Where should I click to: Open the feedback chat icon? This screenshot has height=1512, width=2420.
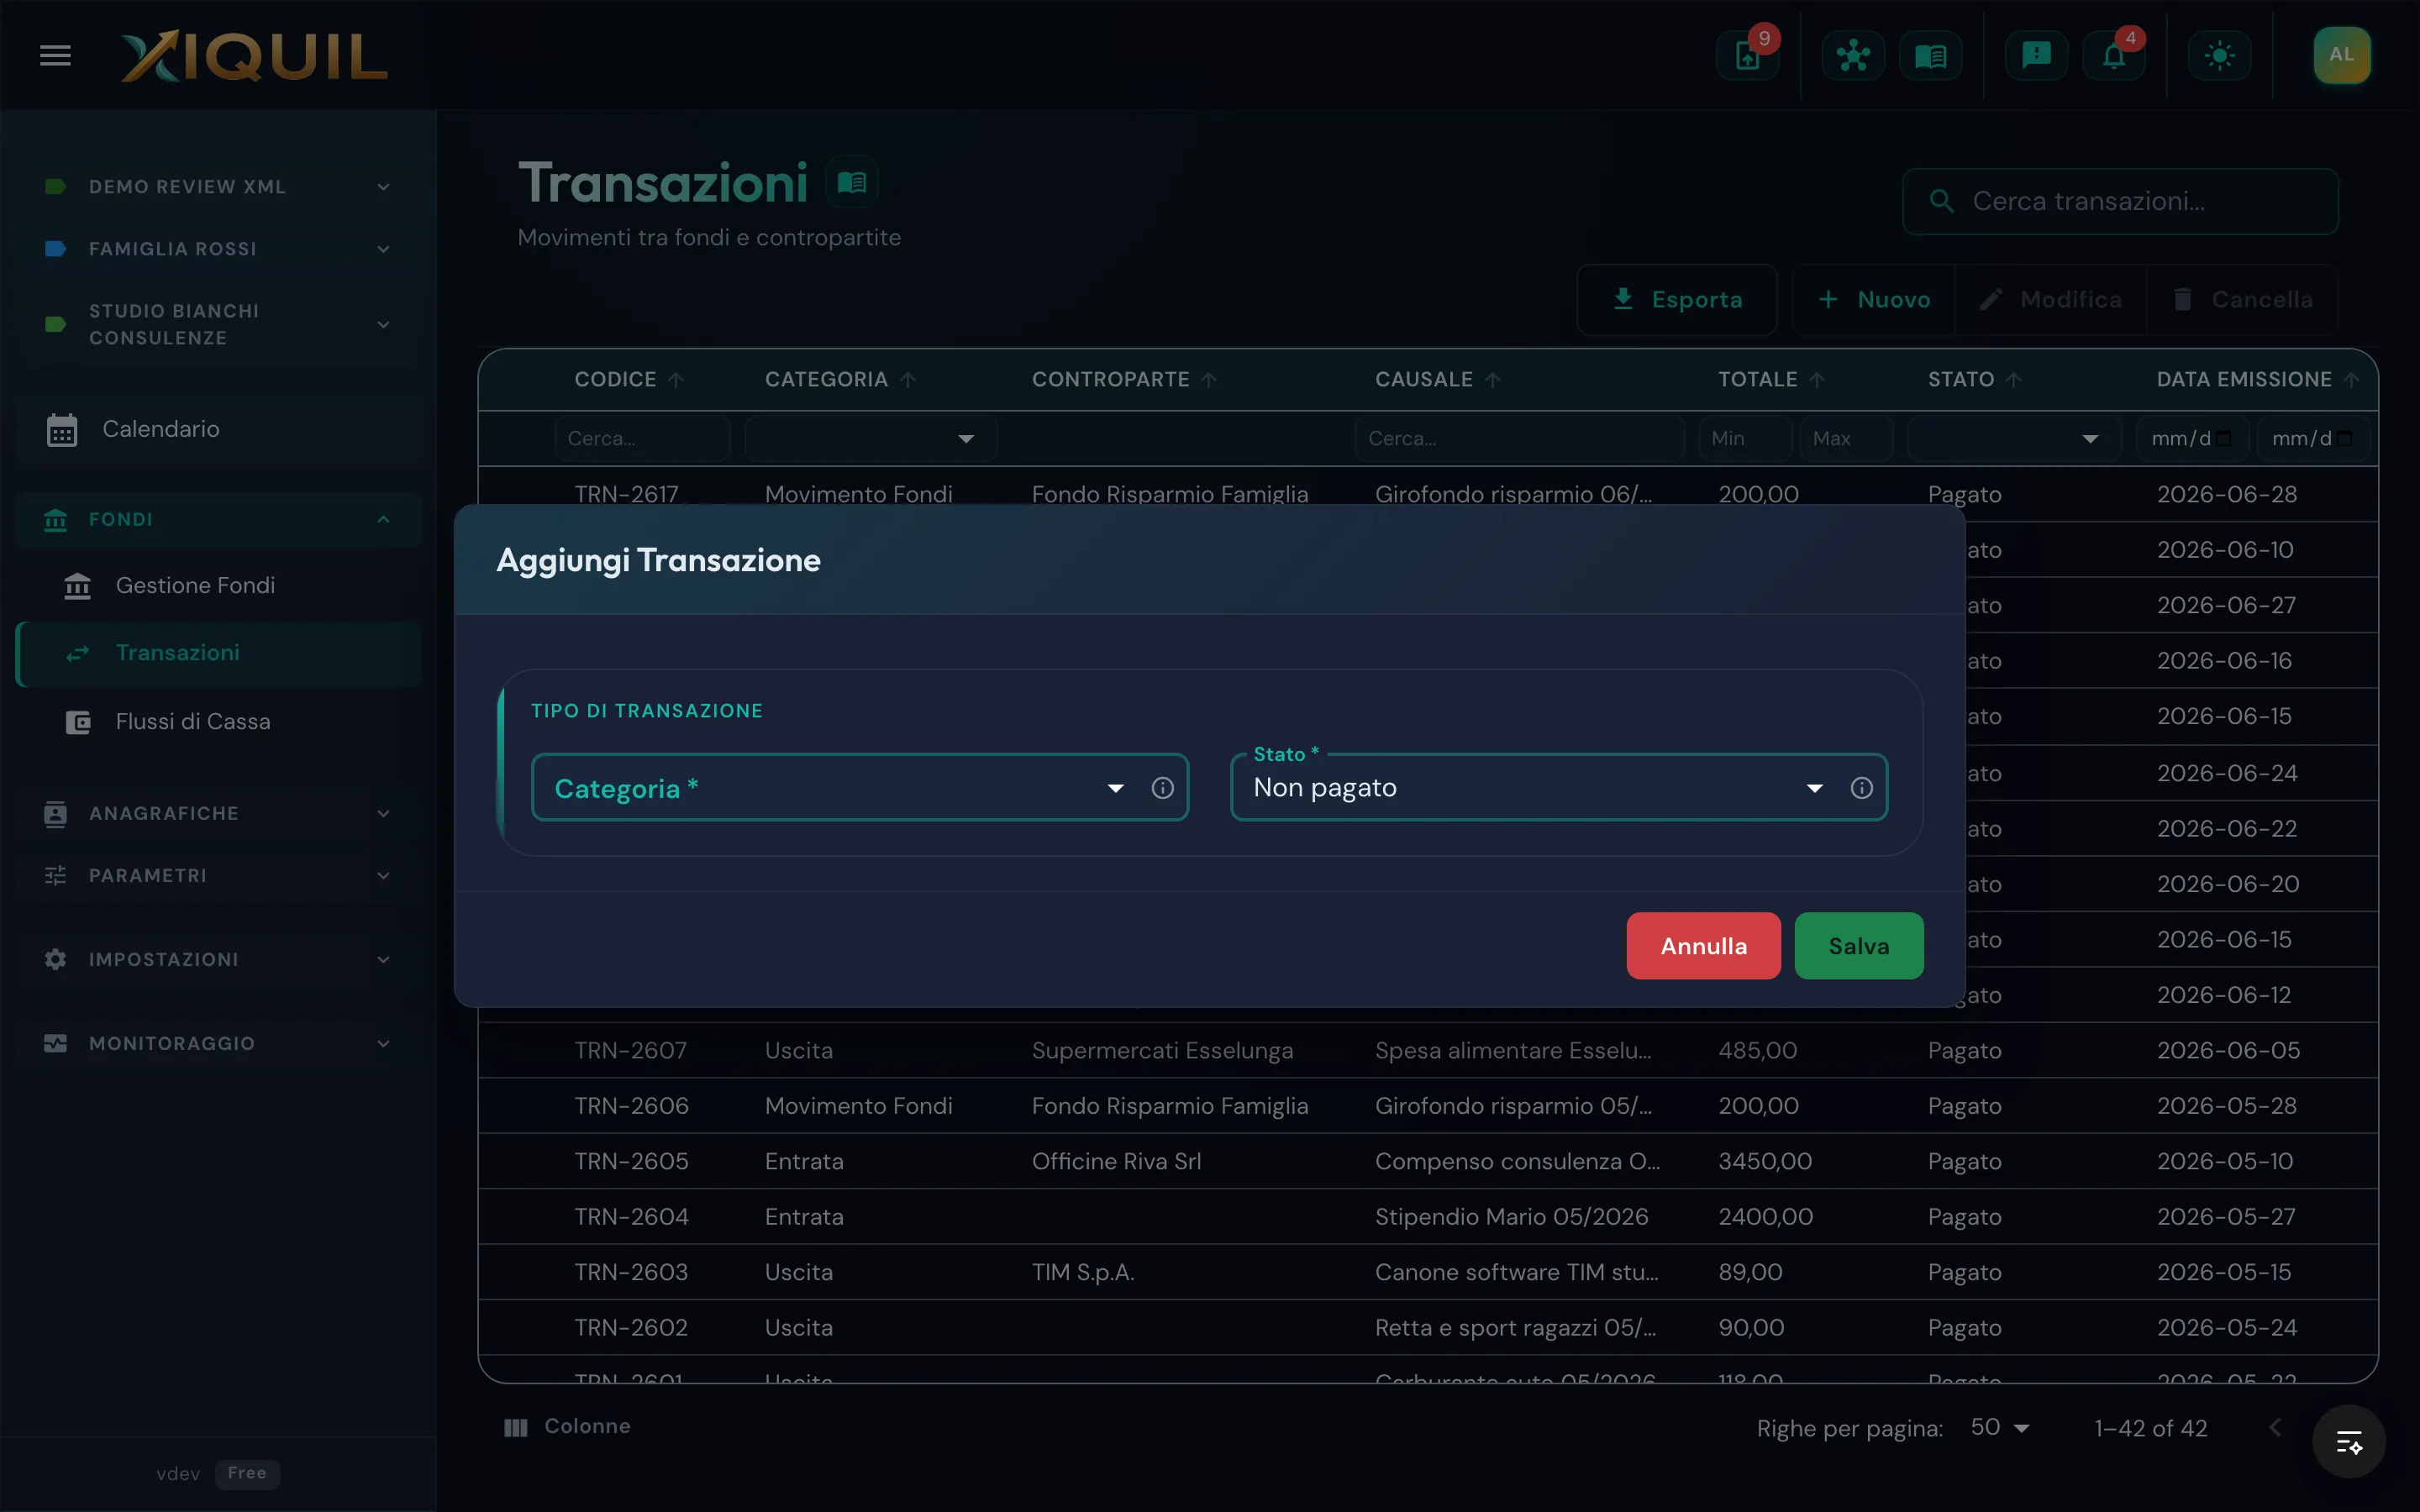tap(2036, 55)
